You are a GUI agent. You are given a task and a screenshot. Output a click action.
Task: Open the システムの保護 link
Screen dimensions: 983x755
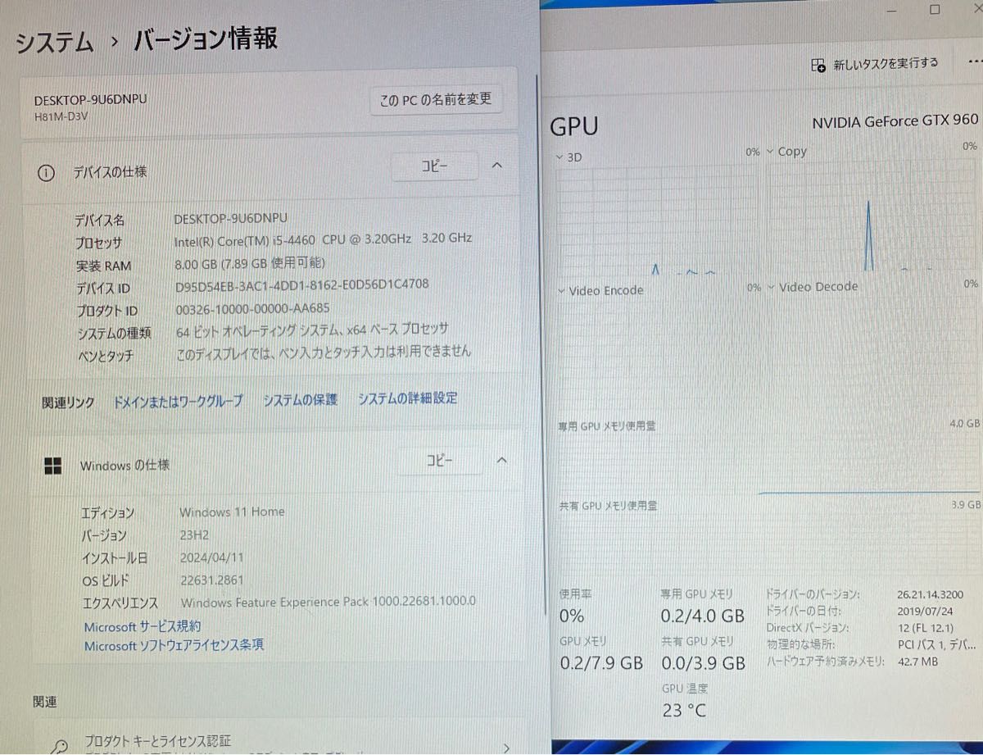pyautogui.click(x=300, y=400)
